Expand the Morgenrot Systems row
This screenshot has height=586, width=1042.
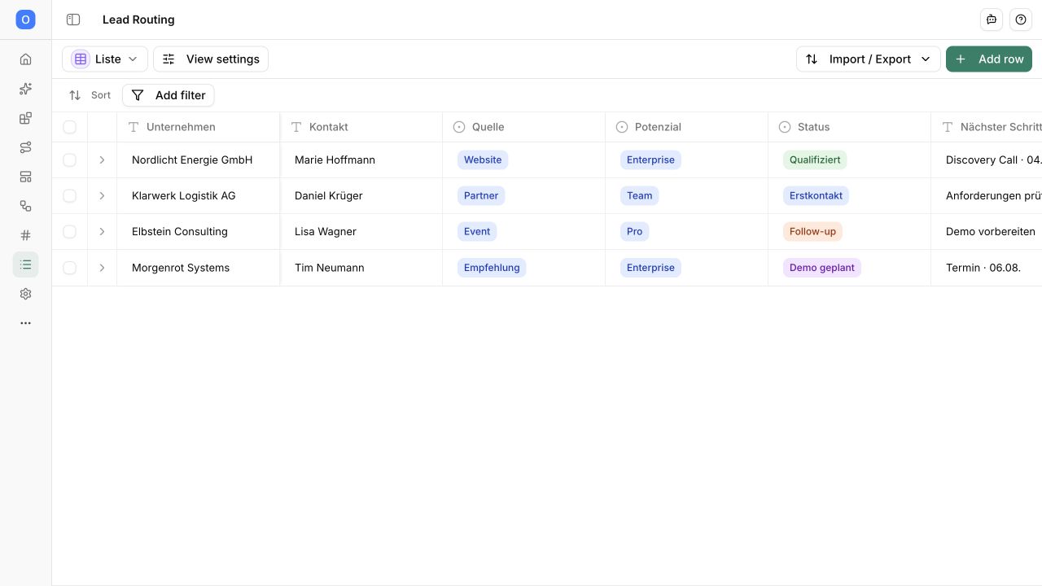pyautogui.click(x=102, y=268)
